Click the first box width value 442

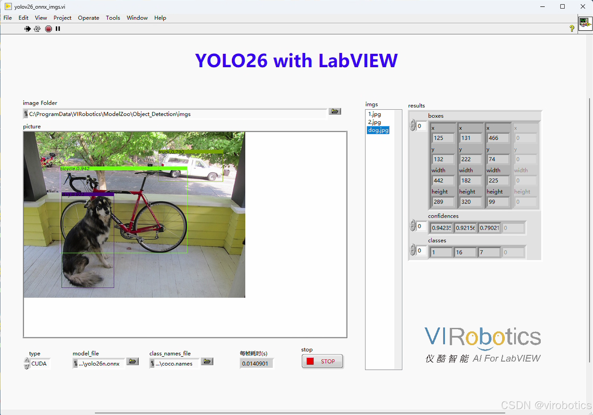[x=443, y=181]
